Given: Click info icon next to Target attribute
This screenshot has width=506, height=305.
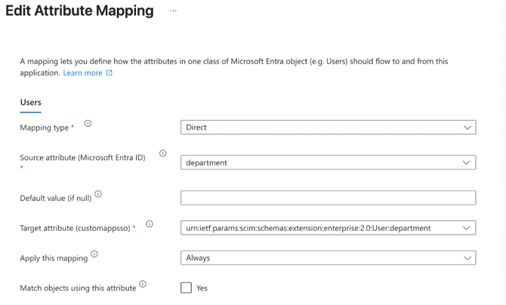Looking at the screenshot, I should click(x=149, y=223).
